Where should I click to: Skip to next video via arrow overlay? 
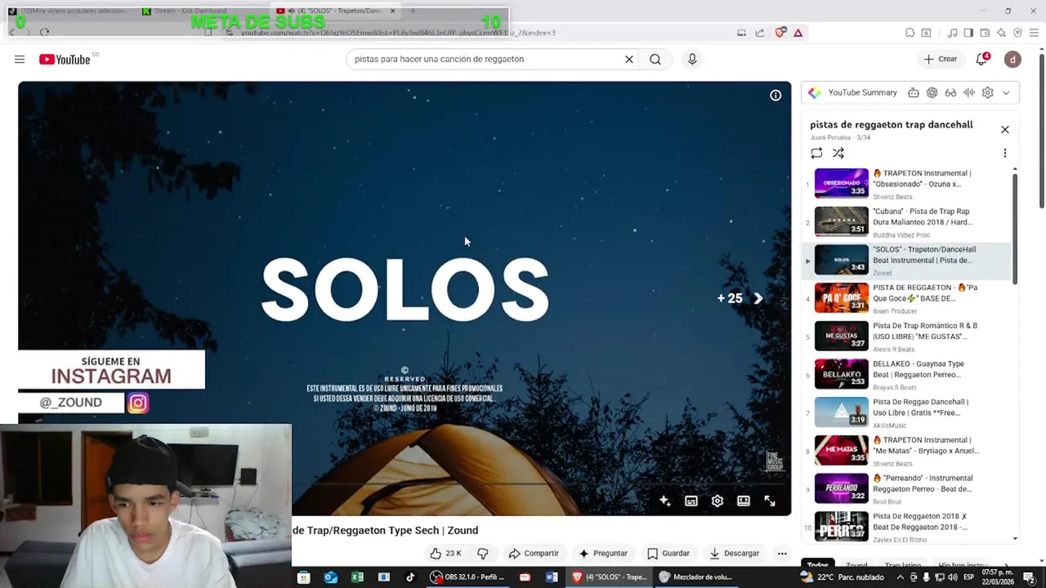[x=758, y=299]
